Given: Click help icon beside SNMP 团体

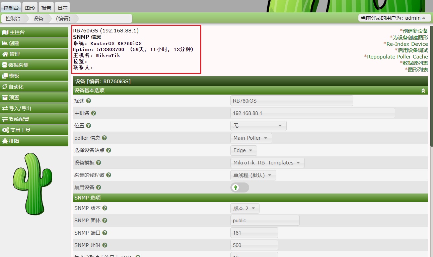Looking at the screenshot, I should [x=105, y=221].
